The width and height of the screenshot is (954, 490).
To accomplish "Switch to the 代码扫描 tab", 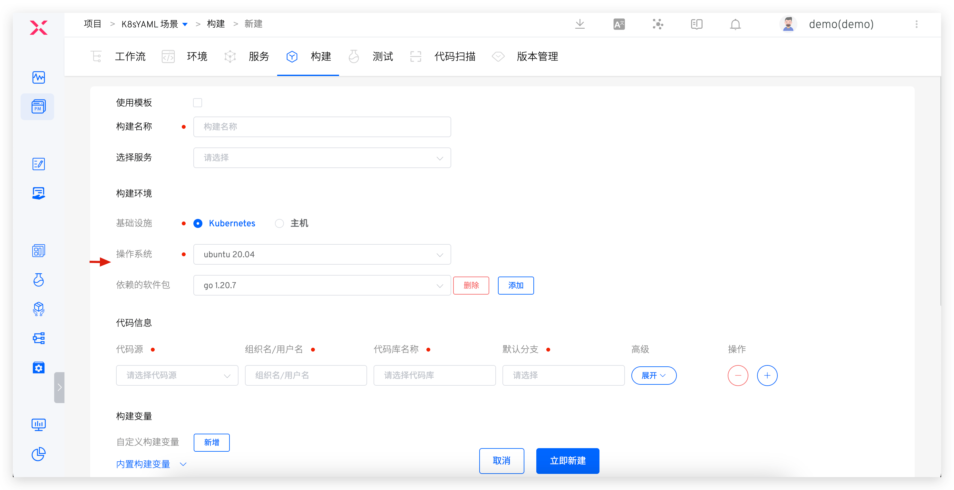I will tap(454, 57).
